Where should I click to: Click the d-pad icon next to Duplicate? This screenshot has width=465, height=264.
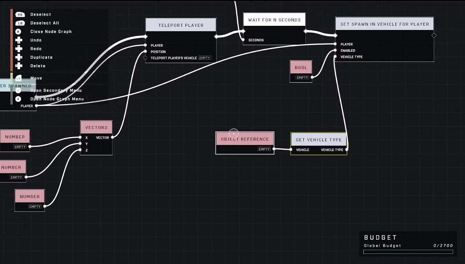[x=19, y=58]
